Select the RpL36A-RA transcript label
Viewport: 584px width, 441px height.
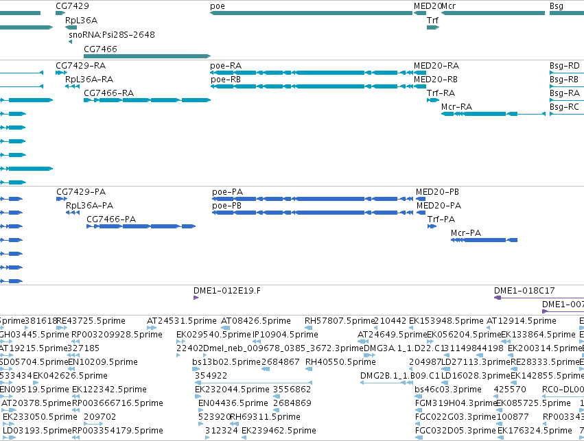[x=89, y=80]
